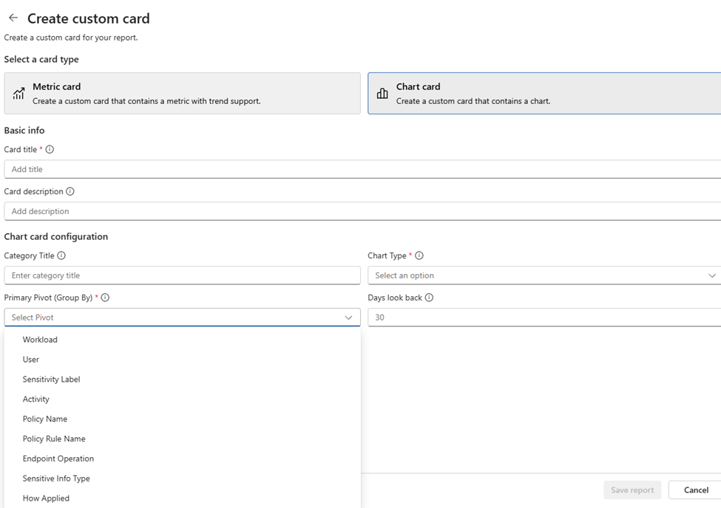The width and height of the screenshot is (721, 508).
Task: Focus the Days look back field
Action: pos(544,317)
